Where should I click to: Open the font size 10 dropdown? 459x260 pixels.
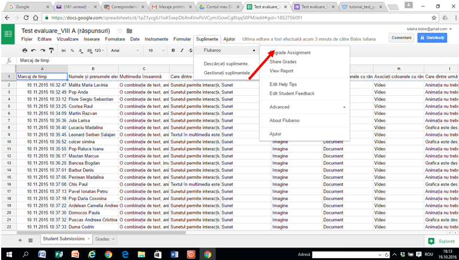[x=156, y=50]
